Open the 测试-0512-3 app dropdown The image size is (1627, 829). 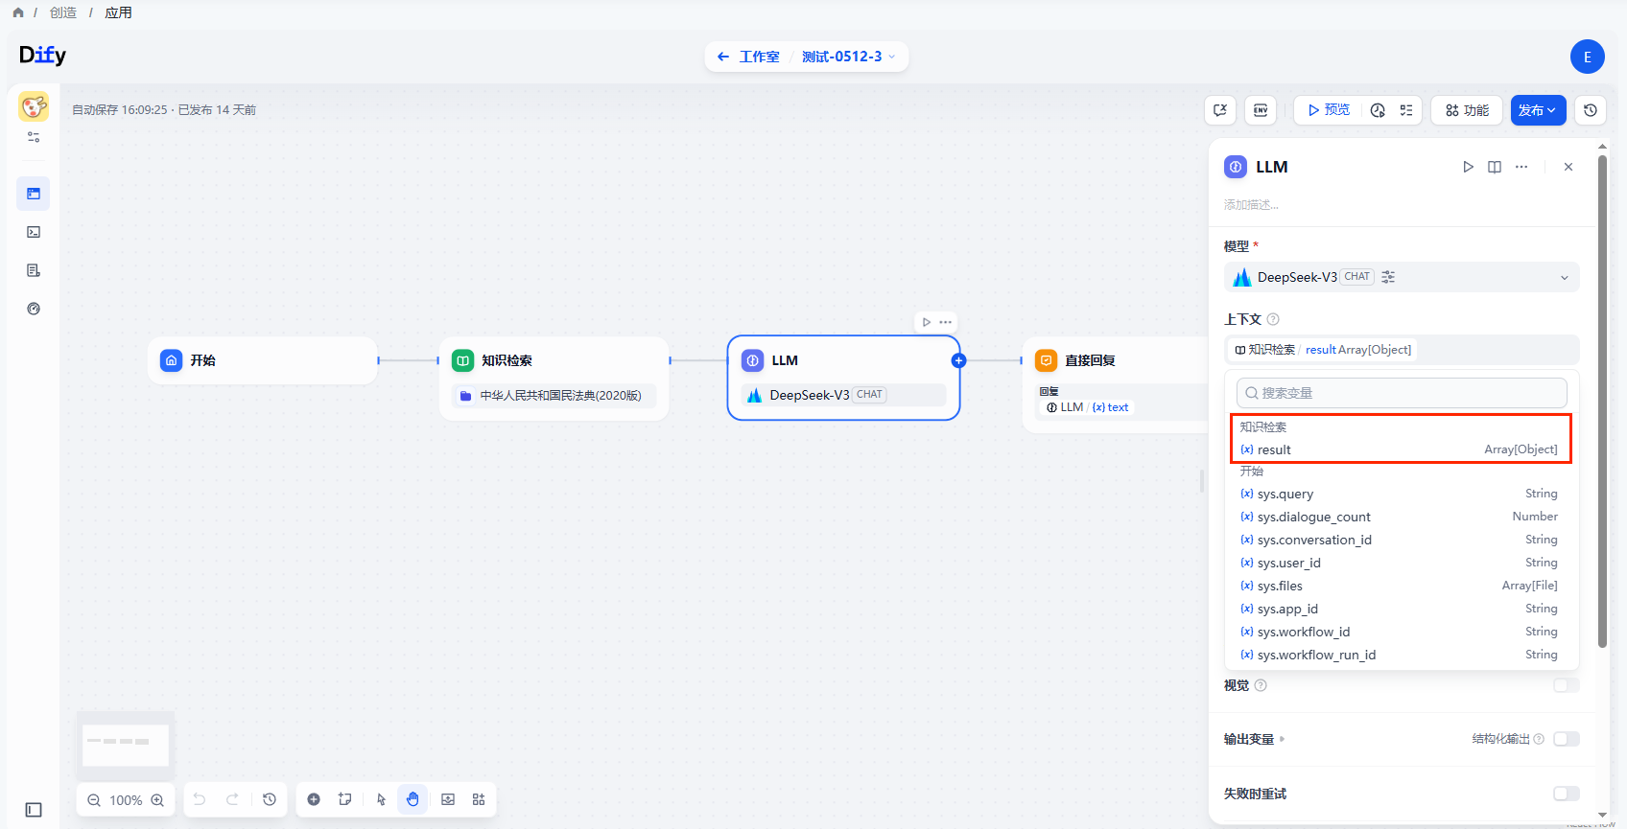[849, 57]
